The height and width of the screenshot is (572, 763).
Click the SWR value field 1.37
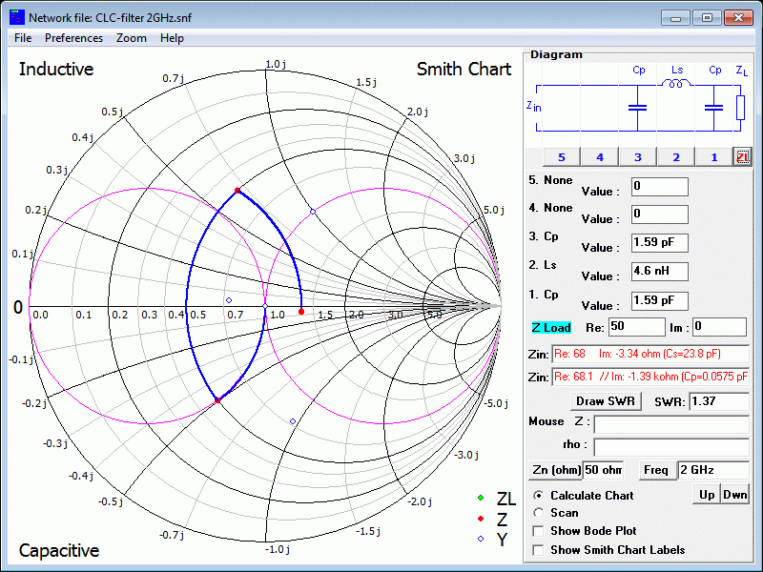pos(719,402)
